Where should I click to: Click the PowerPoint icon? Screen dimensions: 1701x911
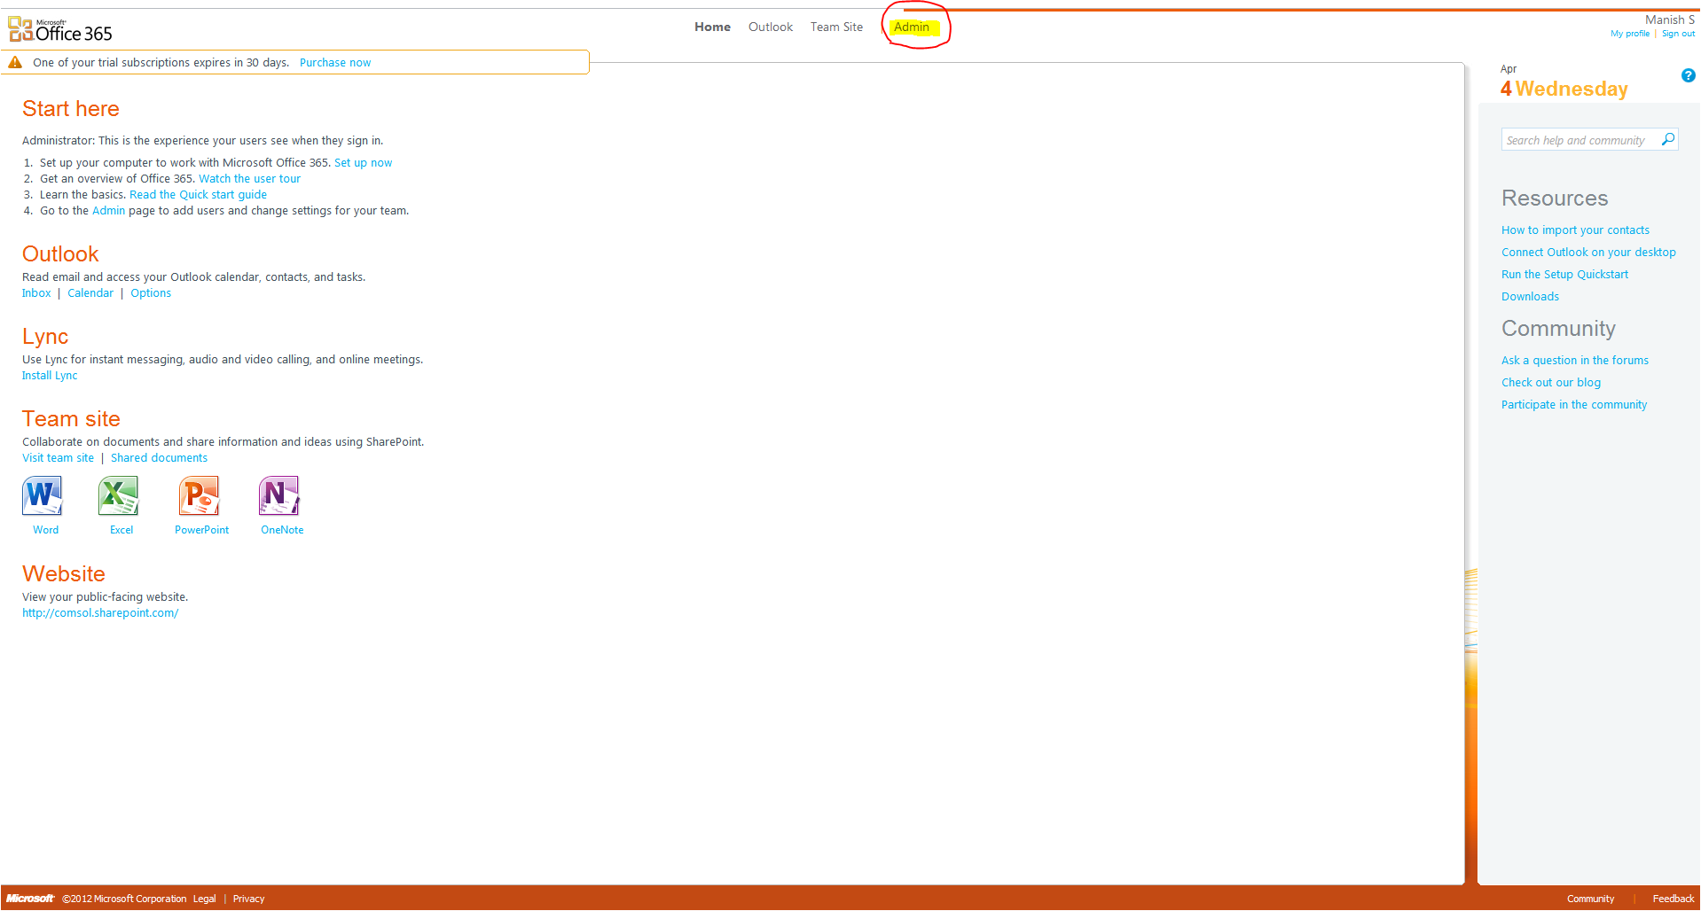click(200, 495)
